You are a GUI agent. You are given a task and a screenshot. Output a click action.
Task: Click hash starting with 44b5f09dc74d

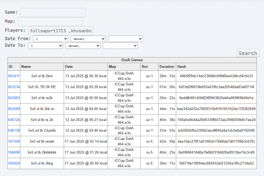[x=216, y=76]
